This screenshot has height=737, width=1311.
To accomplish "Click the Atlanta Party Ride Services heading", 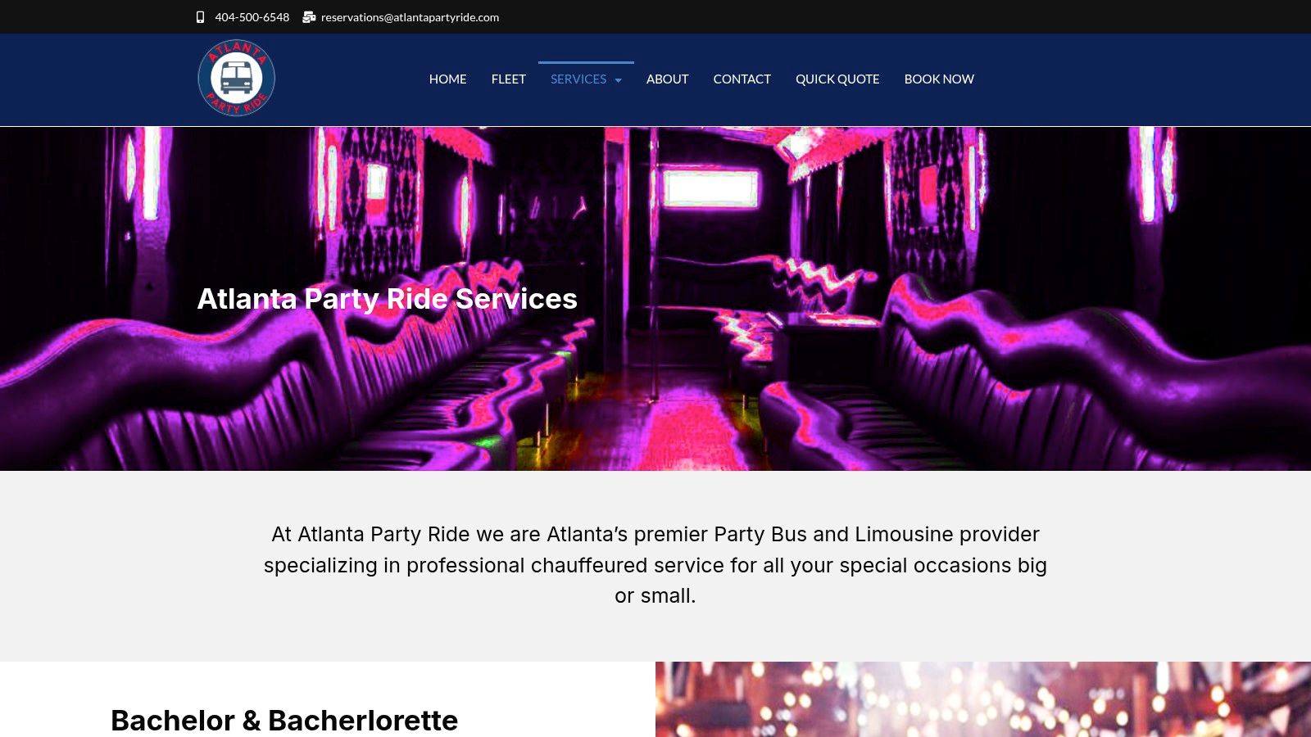I will coord(387,299).
